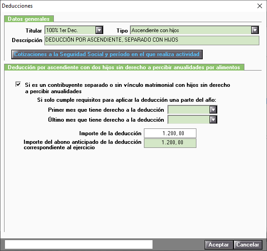The width and height of the screenshot is (267, 251).
Task: Click the Importe del abono anticipado field
Action: [x=170, y=143]
